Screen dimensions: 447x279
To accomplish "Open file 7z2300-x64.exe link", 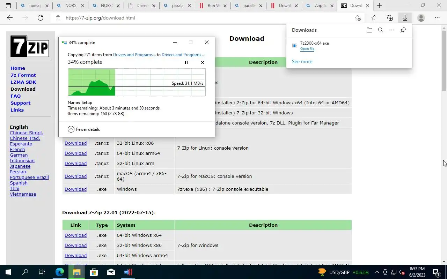I will (307, 49).
